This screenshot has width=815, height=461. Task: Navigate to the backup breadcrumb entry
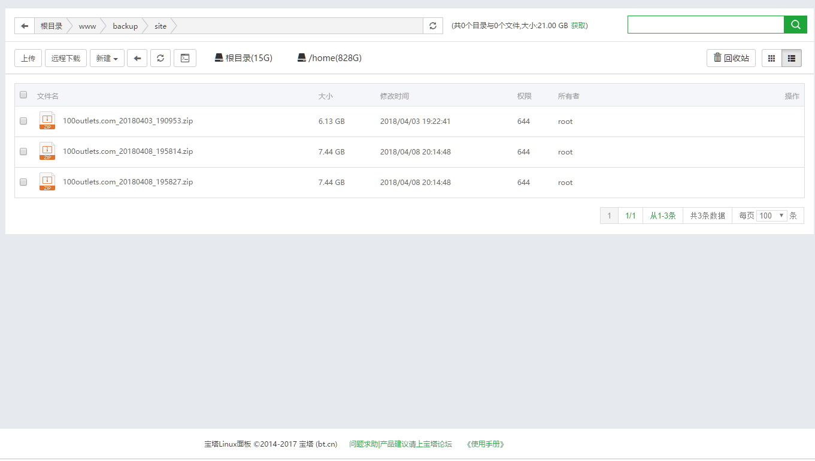point(125,26)
